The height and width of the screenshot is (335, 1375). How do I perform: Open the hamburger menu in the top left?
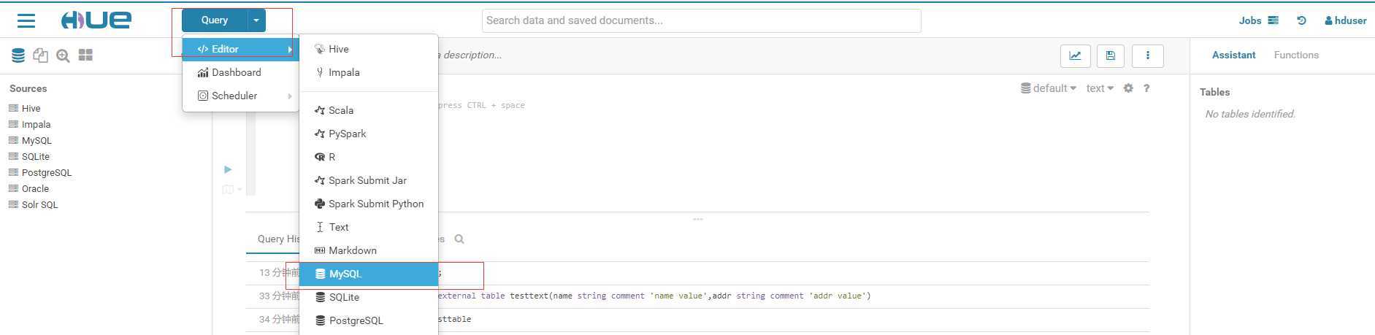coord(26,20)
